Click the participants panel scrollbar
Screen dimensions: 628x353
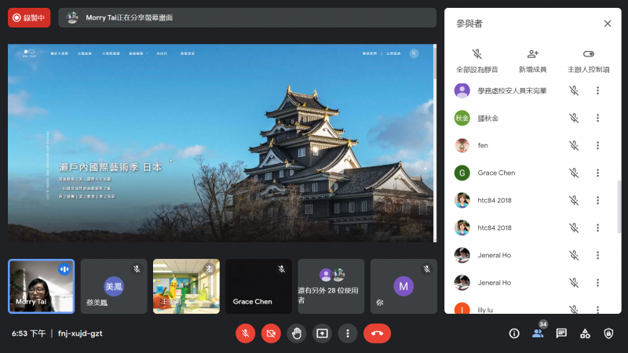pyautogui.click(x=619, y=206)
